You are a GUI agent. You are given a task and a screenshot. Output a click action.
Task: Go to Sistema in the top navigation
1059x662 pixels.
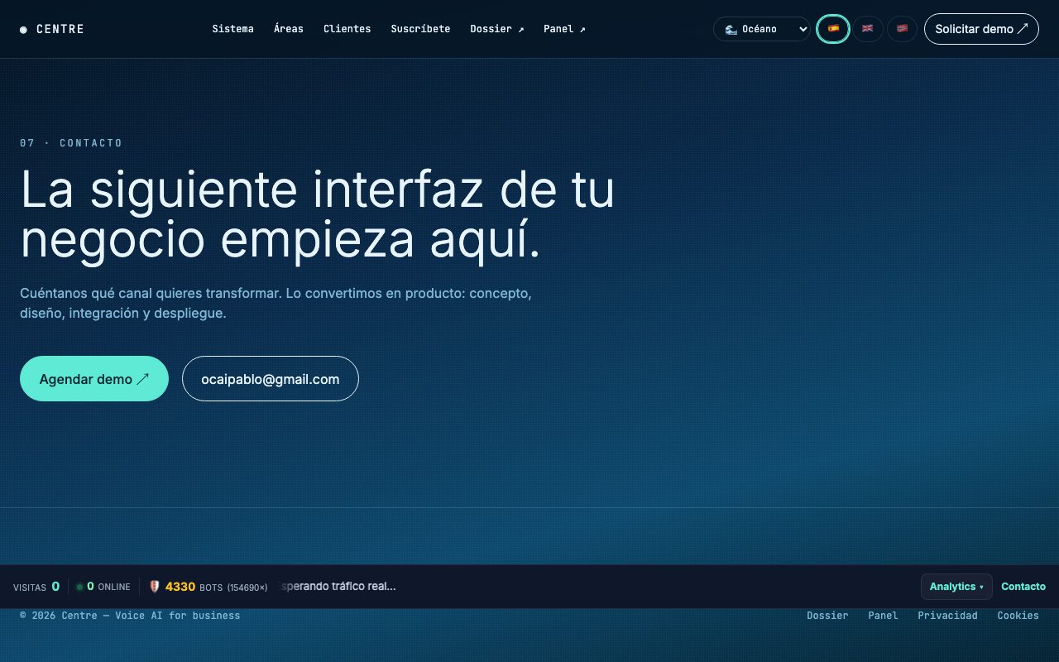[x=232, y=29]
